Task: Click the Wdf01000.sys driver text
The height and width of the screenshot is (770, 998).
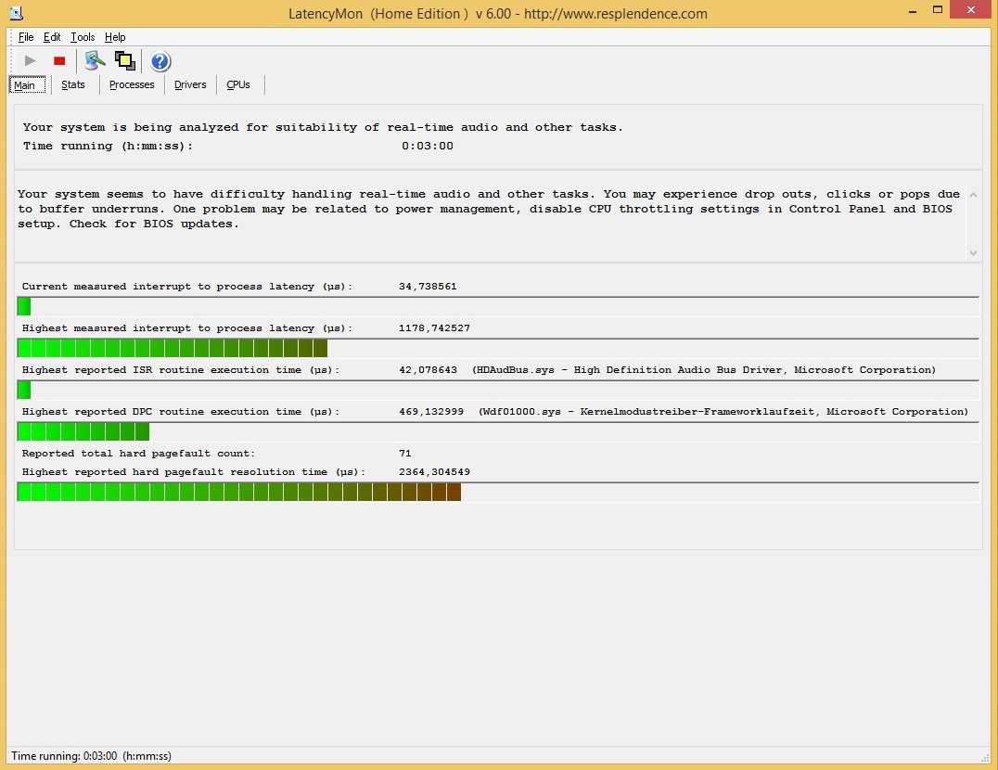Action: point(723,412)
